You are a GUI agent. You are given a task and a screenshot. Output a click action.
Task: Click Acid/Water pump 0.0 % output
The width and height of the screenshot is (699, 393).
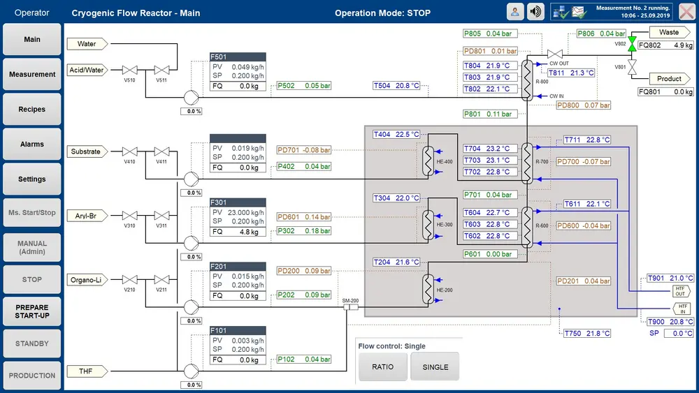192,111
